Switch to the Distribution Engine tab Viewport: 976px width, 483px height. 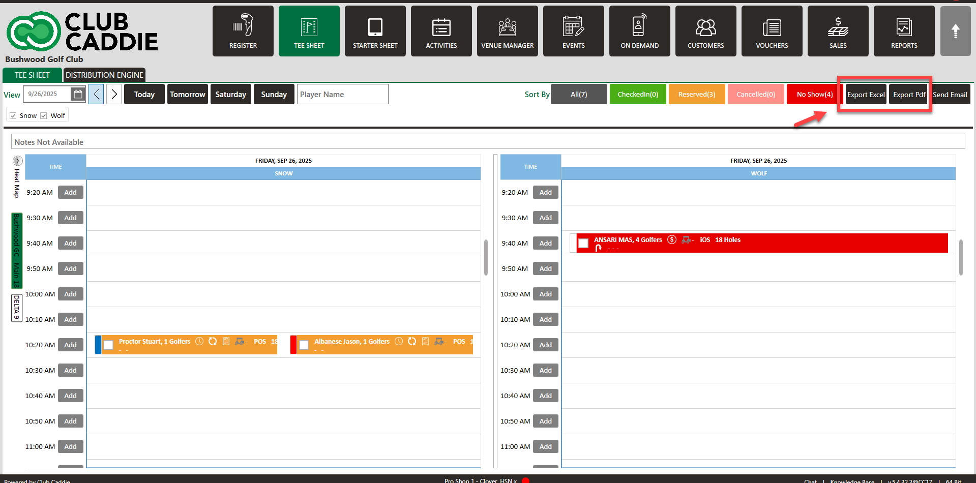pos(104,75)
